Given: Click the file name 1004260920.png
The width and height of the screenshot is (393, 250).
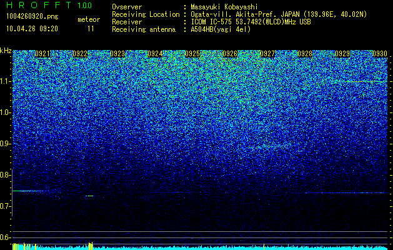Looking at the screenshot, I should pyautogui.click(x=32, y=17).
